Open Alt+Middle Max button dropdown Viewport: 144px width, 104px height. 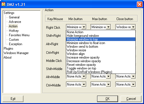tap(108, 76)
